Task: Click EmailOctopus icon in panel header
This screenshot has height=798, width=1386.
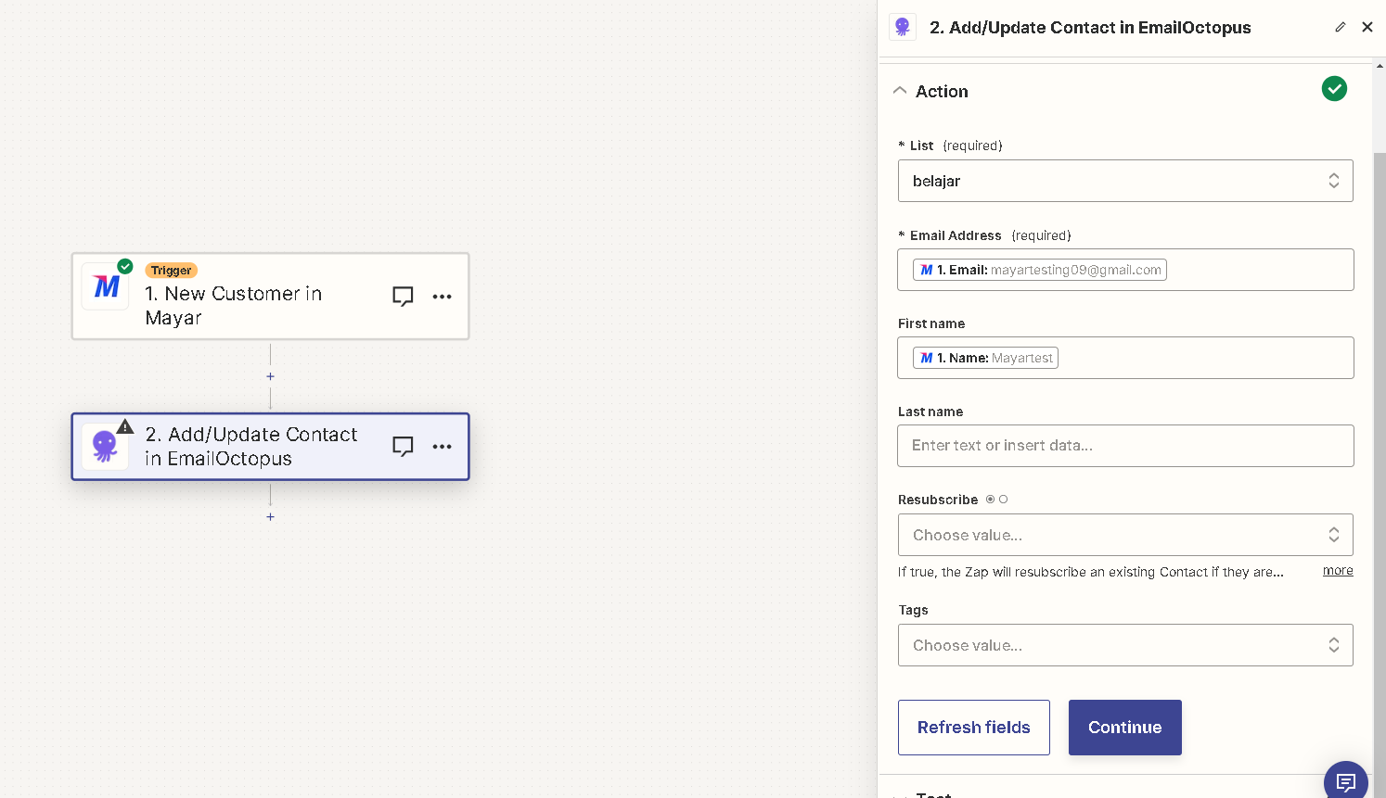Action: pyautogui.click(x=903, y=27)
